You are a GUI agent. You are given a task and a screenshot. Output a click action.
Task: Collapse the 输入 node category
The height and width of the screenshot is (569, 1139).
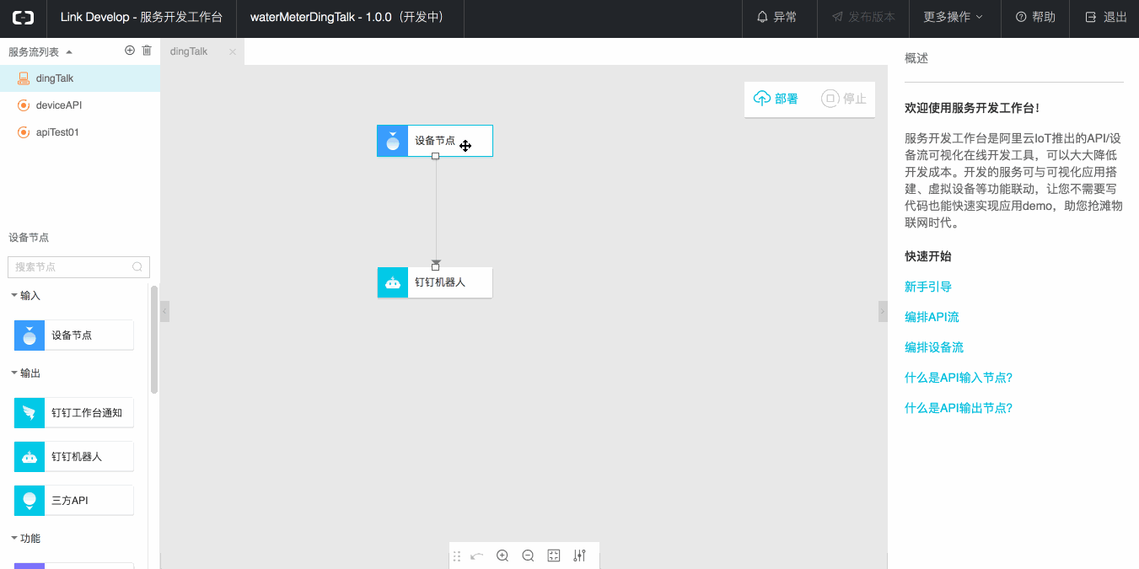[15, 295]
